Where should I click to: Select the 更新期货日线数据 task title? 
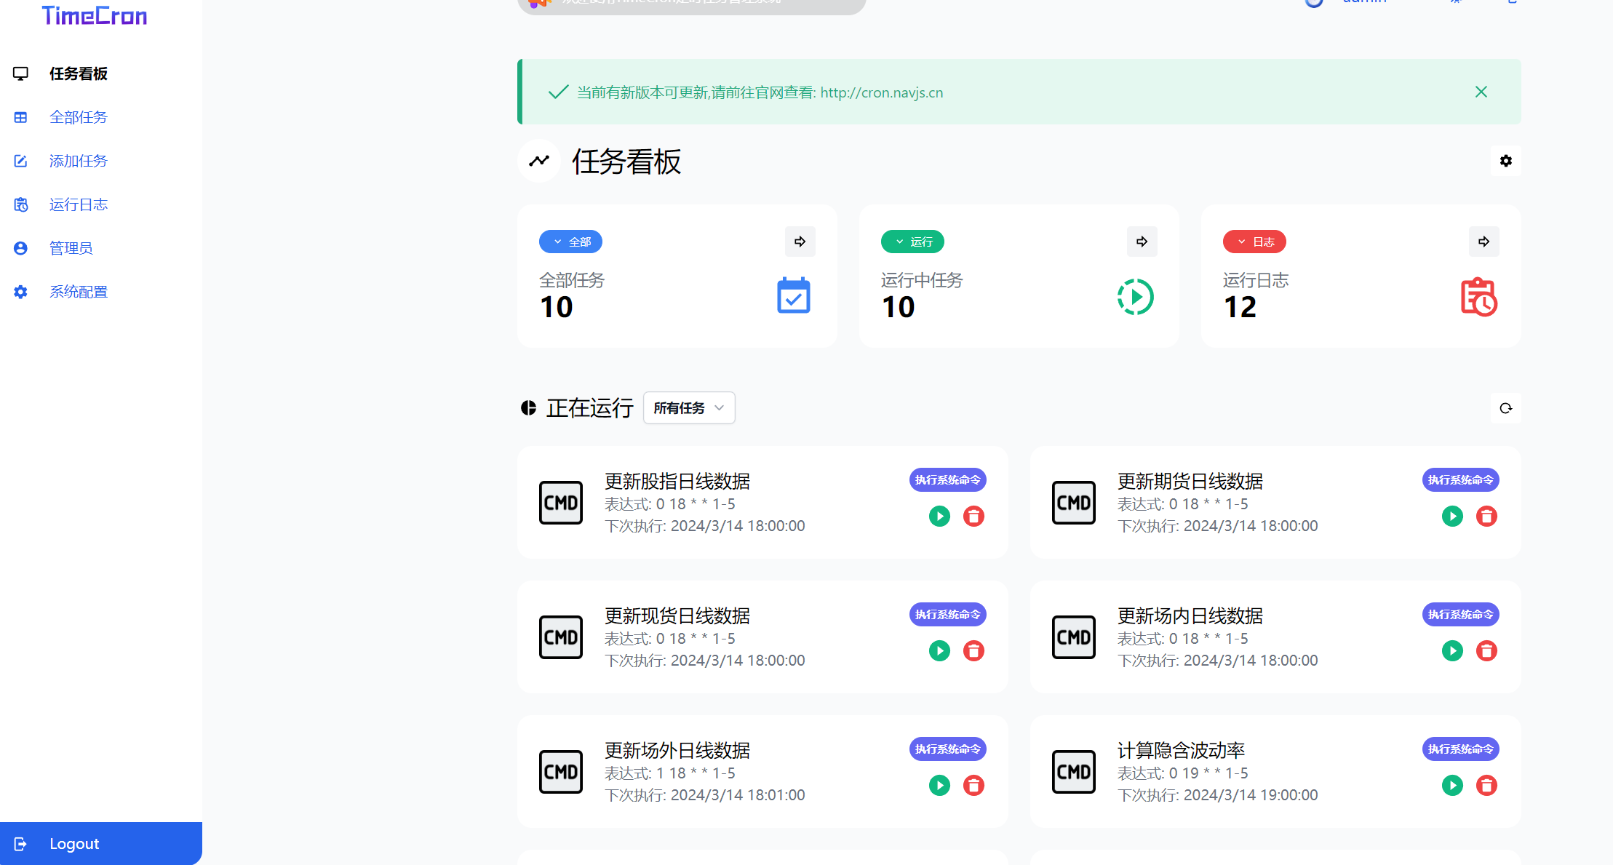[x=1190, y=481]
